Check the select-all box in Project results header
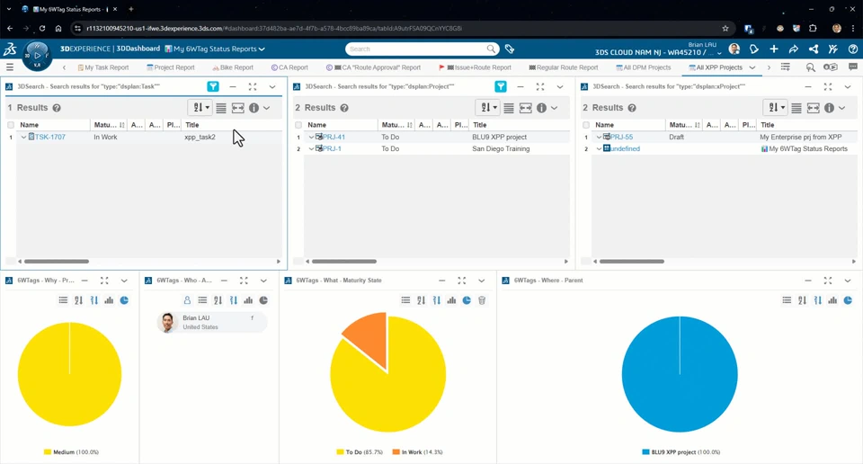 298,125
